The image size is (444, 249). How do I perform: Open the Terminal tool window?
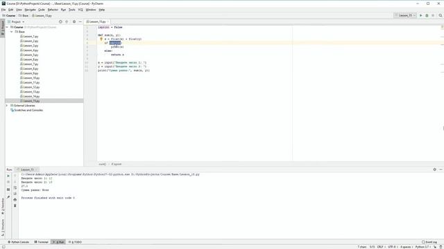[x=42, y=242]
